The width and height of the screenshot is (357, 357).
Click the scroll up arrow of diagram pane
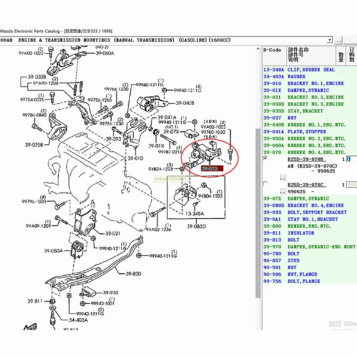(x=258, y=48)
